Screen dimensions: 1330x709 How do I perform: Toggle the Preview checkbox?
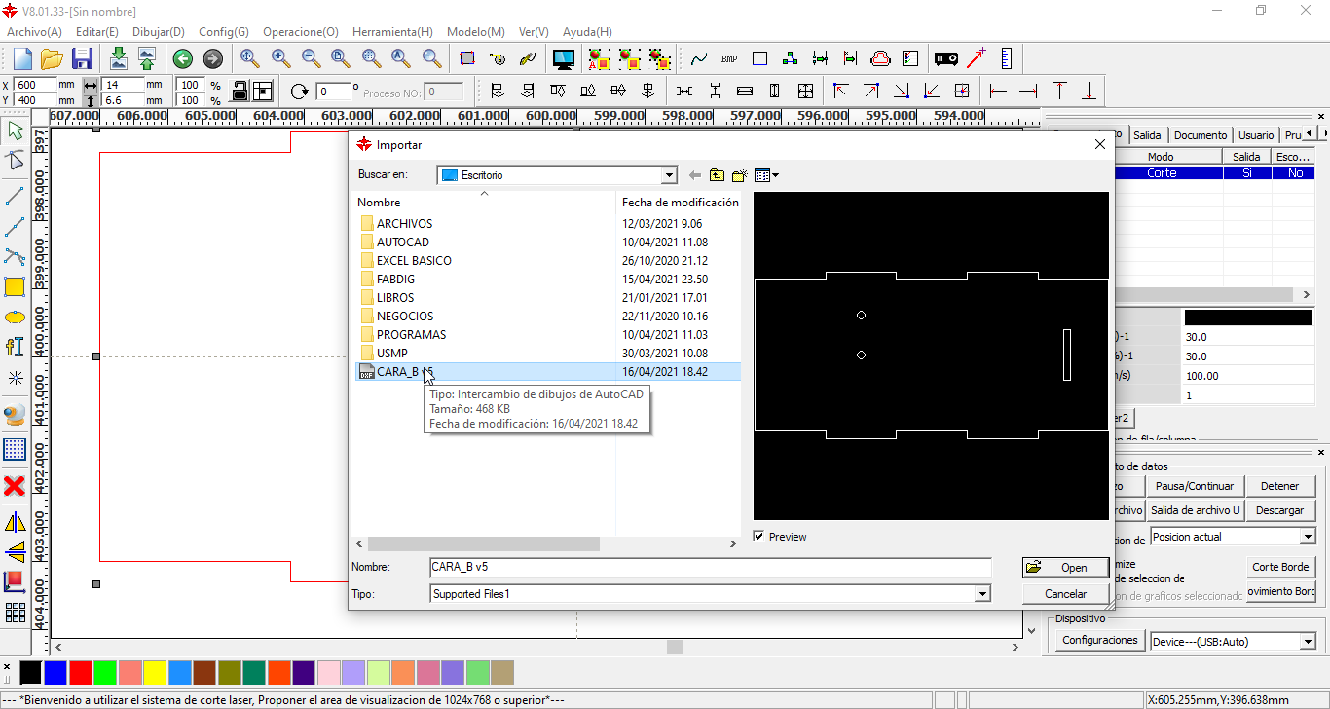(x=759, y=537)
